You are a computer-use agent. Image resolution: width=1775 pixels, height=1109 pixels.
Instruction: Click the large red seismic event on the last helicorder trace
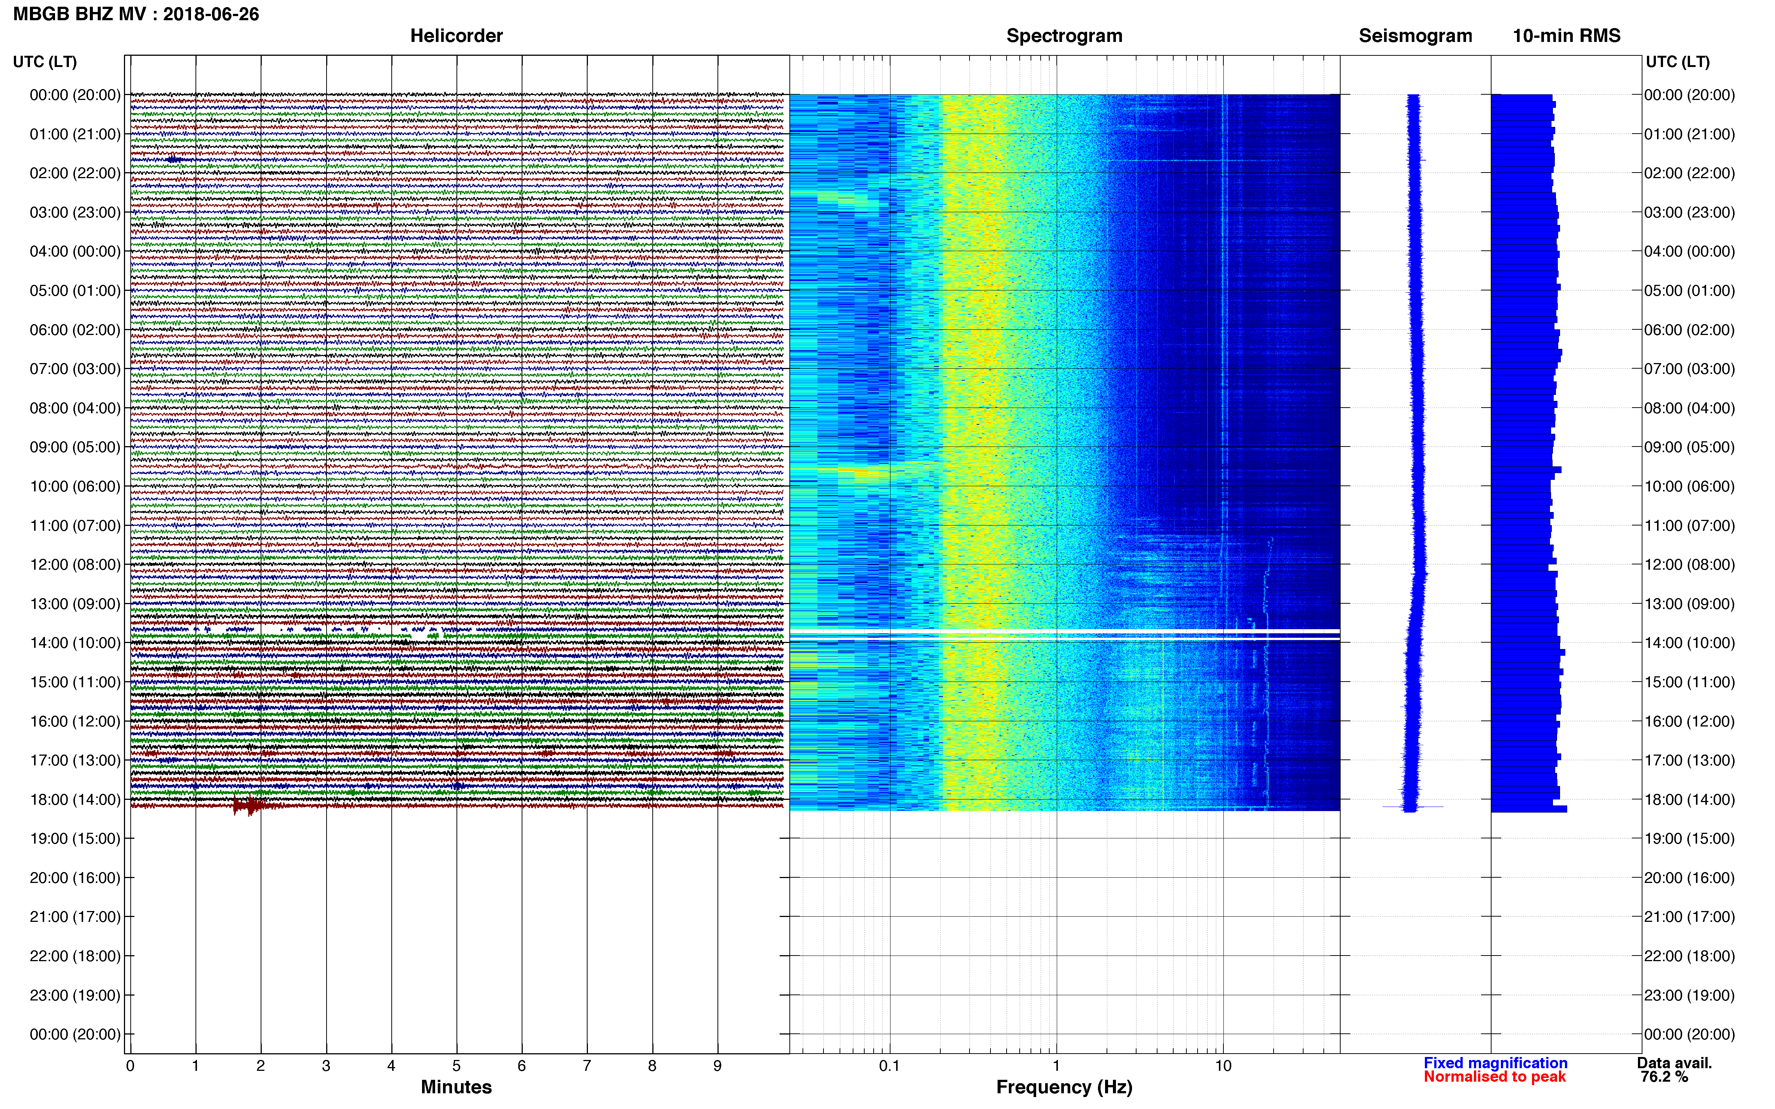point(250,805)
